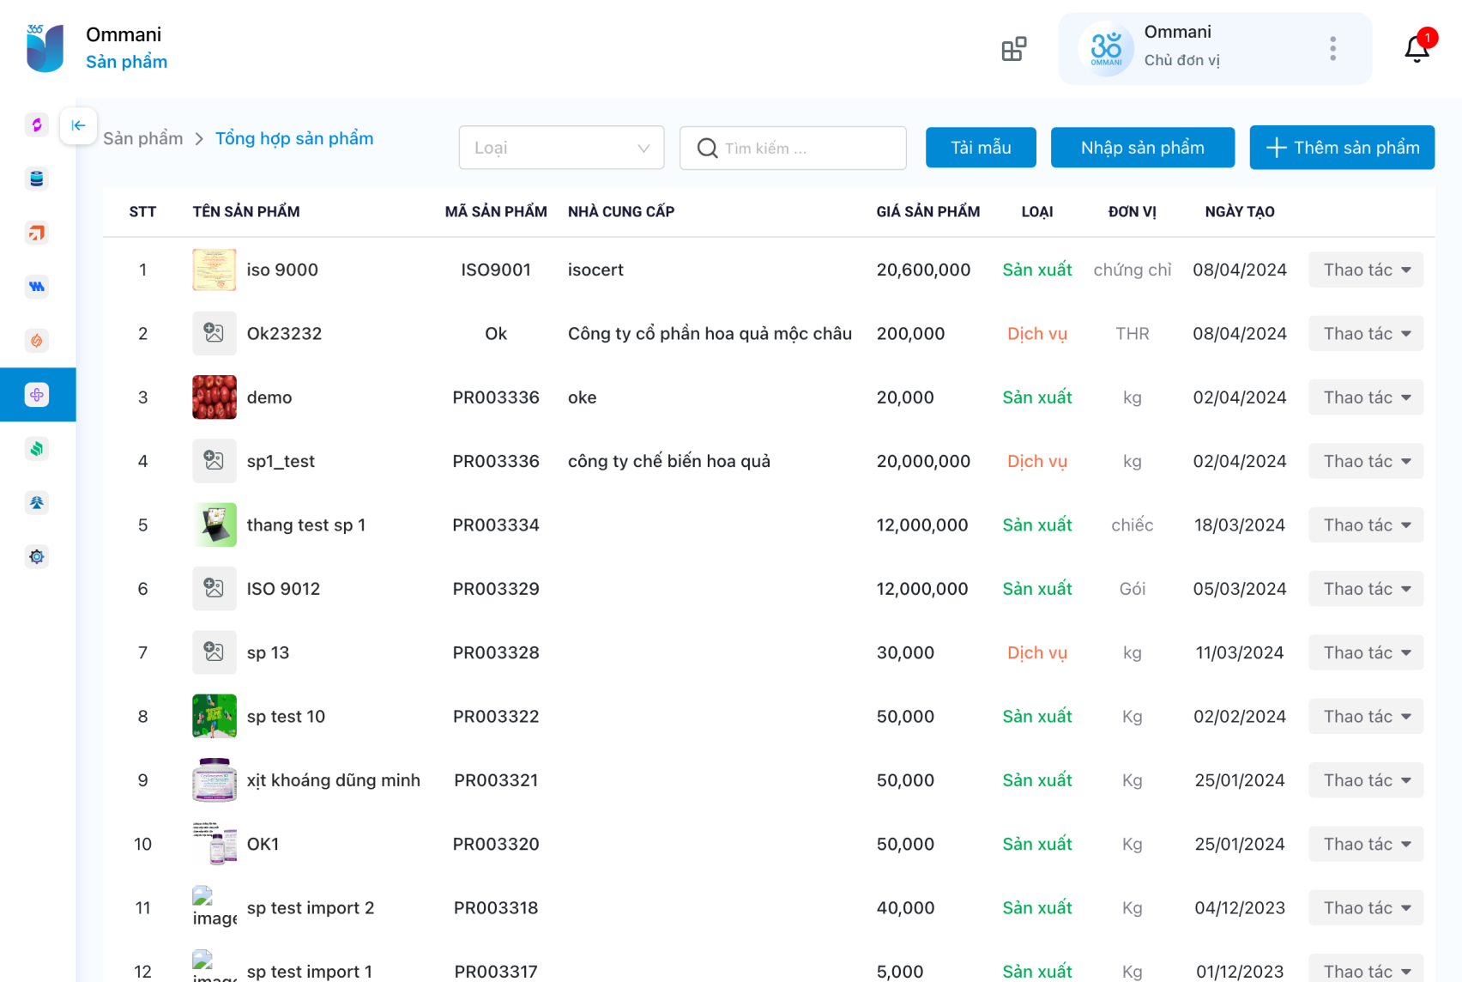Click Thêm sản phẩm button
The image size is (1462, 982).
click(x=1341, y=148)
